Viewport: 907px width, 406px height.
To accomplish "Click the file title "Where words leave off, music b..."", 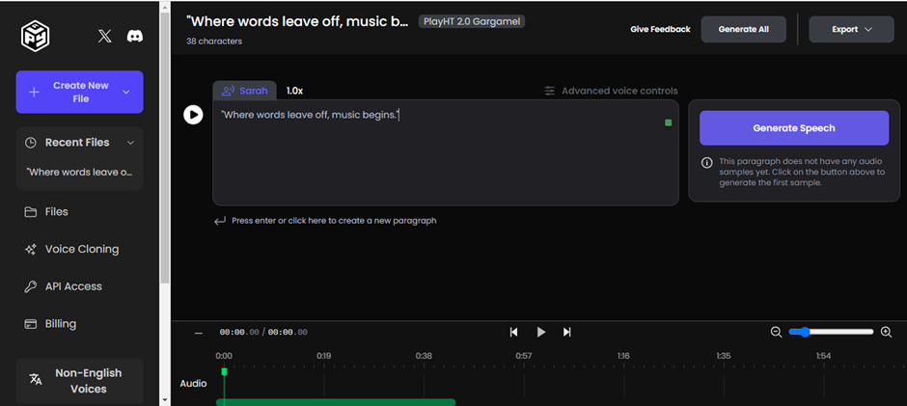I will coord(297,22).
